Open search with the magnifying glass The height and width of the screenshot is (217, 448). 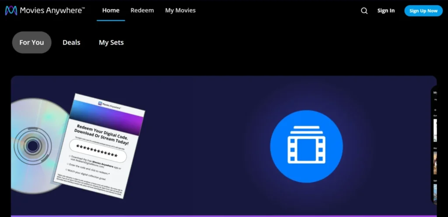tap(364, 11)
